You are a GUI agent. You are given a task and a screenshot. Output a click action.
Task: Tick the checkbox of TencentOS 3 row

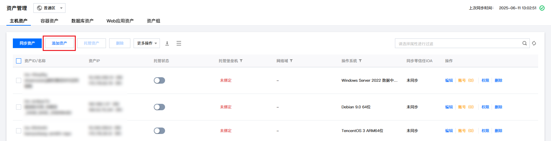click(x=19, y=131)
